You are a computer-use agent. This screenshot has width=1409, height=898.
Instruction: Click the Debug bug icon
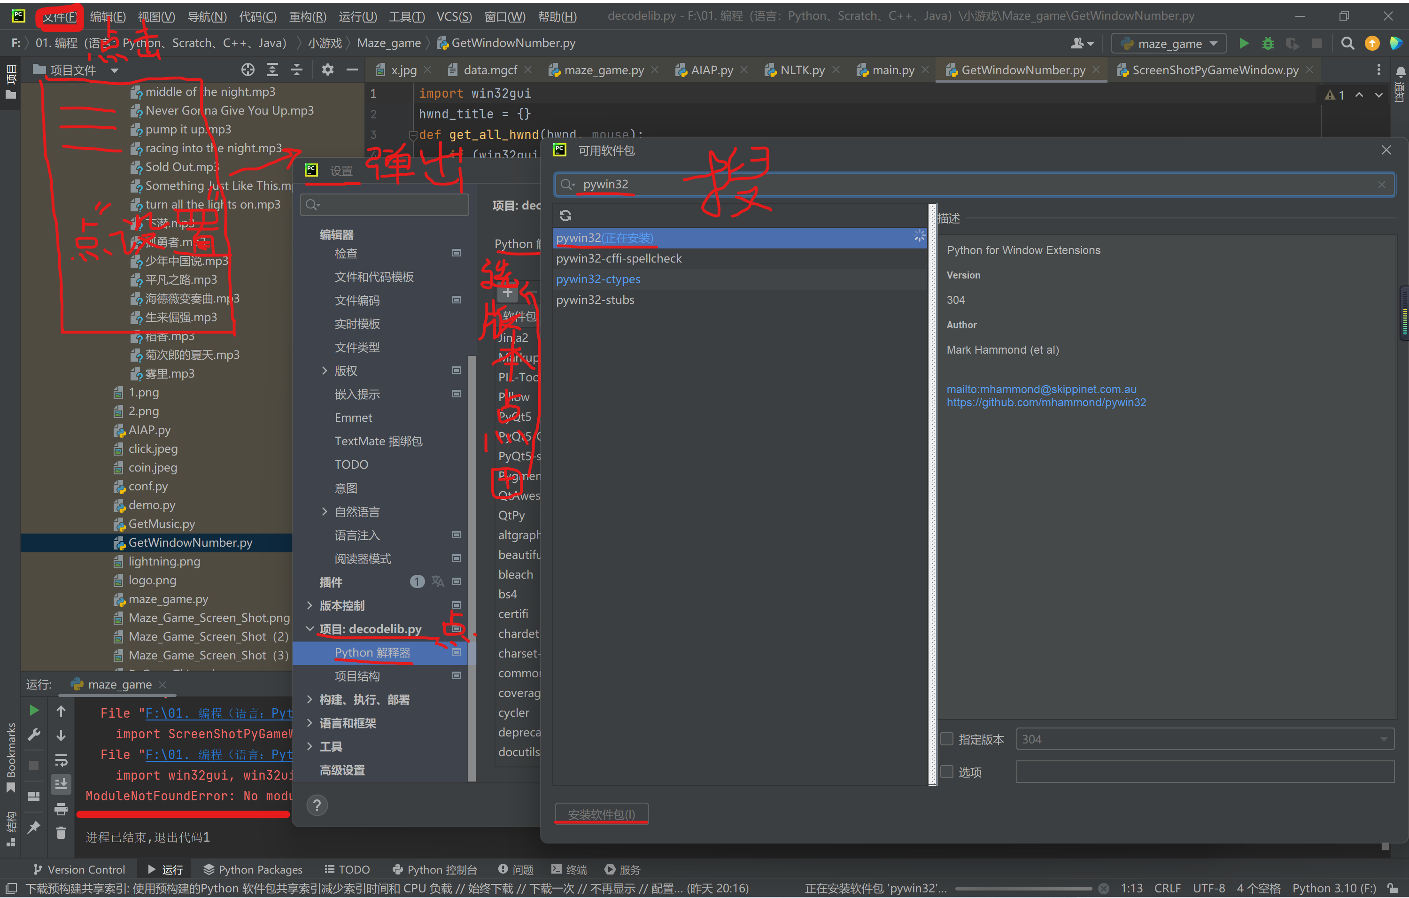click(1268, 43)
